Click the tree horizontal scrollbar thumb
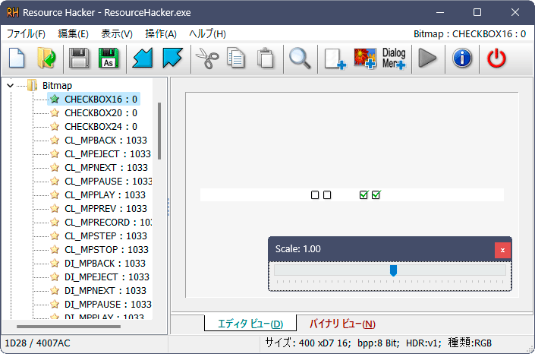Viewport: 535px width, 354px height. [x=68, y=327]
